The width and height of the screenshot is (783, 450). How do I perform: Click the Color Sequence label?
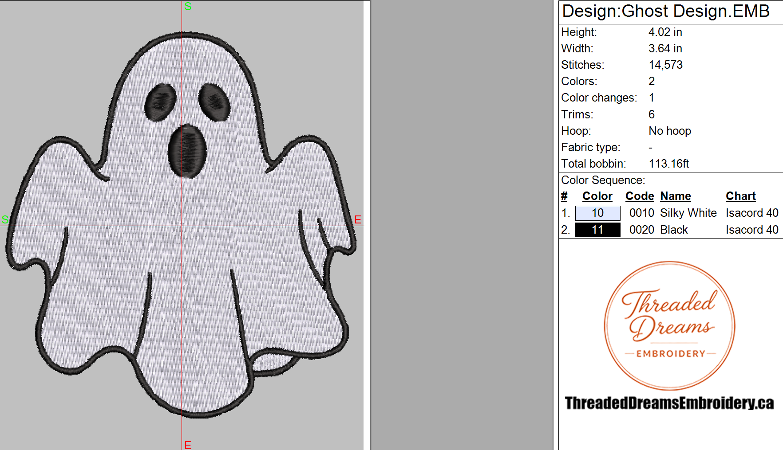[603, 180]
